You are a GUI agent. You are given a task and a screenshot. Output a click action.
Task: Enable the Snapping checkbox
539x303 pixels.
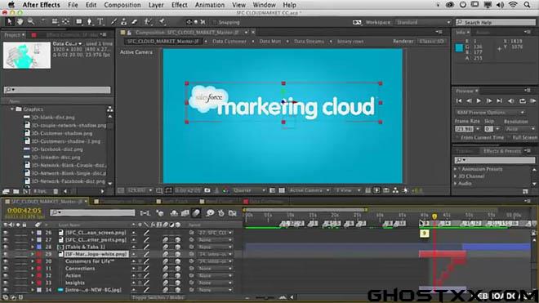point(214,22)
